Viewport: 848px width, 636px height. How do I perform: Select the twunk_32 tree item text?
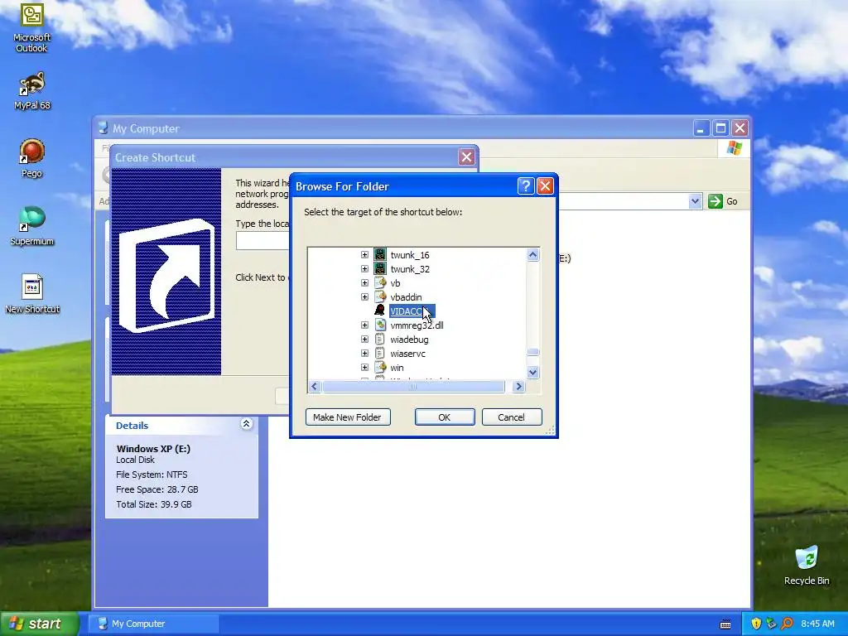click(x=410, y=269)
